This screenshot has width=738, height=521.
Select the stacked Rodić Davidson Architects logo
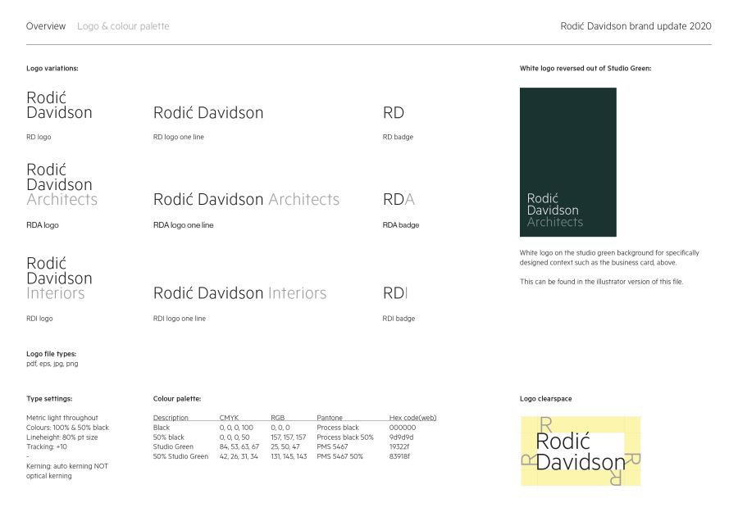[x=61, y=184]
